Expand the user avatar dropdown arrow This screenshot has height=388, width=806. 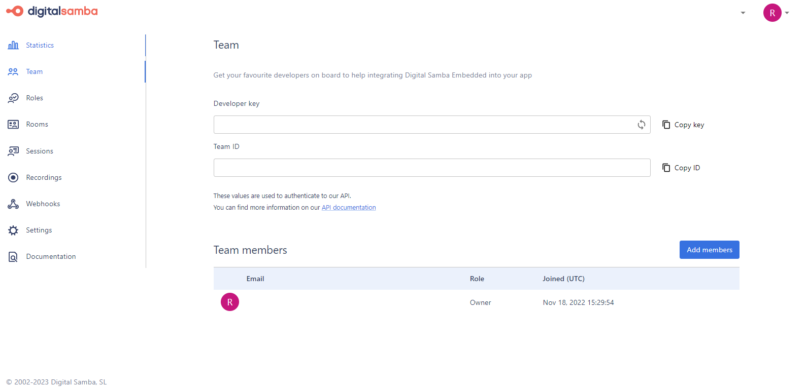tap(787, 13)
